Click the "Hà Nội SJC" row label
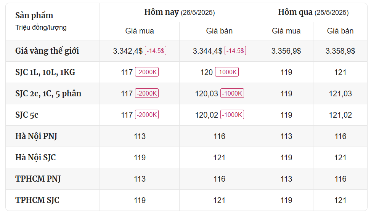Screen dimensions: 371x214 (x=35, y=158)
